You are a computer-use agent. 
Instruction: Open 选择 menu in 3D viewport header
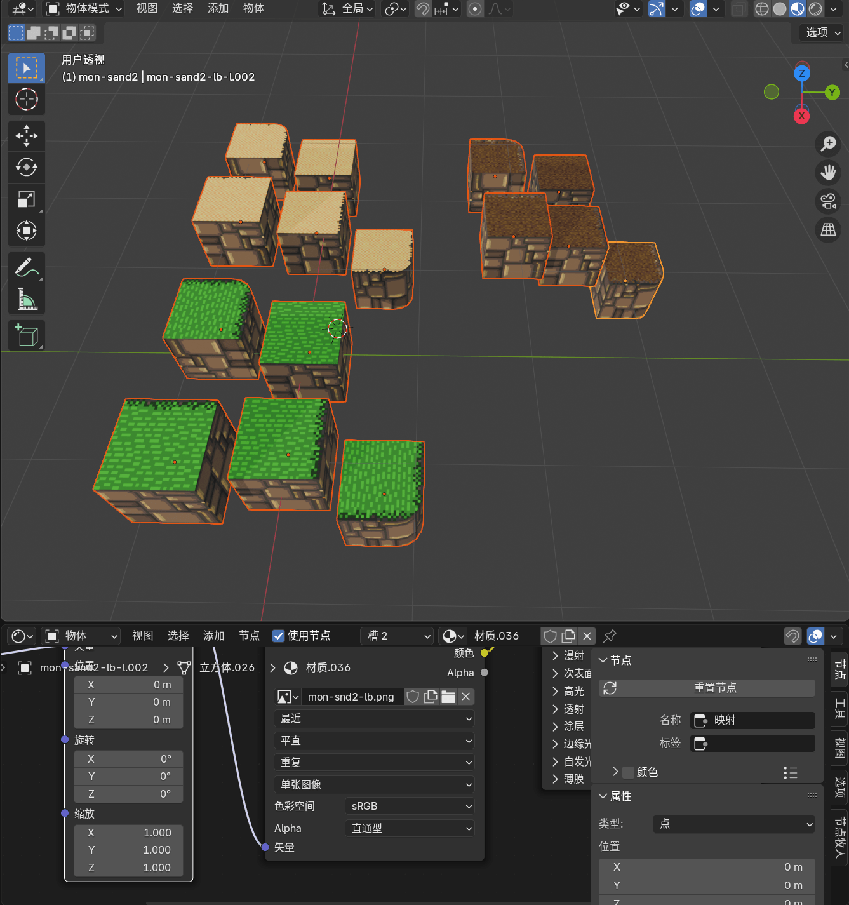coord(183,9)
